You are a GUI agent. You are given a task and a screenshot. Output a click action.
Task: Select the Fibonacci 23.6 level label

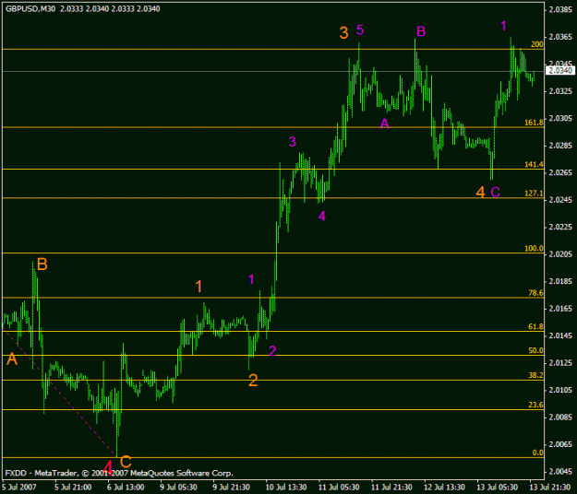[x=535, y=405]
